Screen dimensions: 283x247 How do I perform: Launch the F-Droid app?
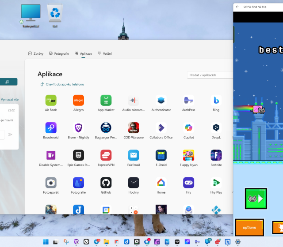pos(161,155)
